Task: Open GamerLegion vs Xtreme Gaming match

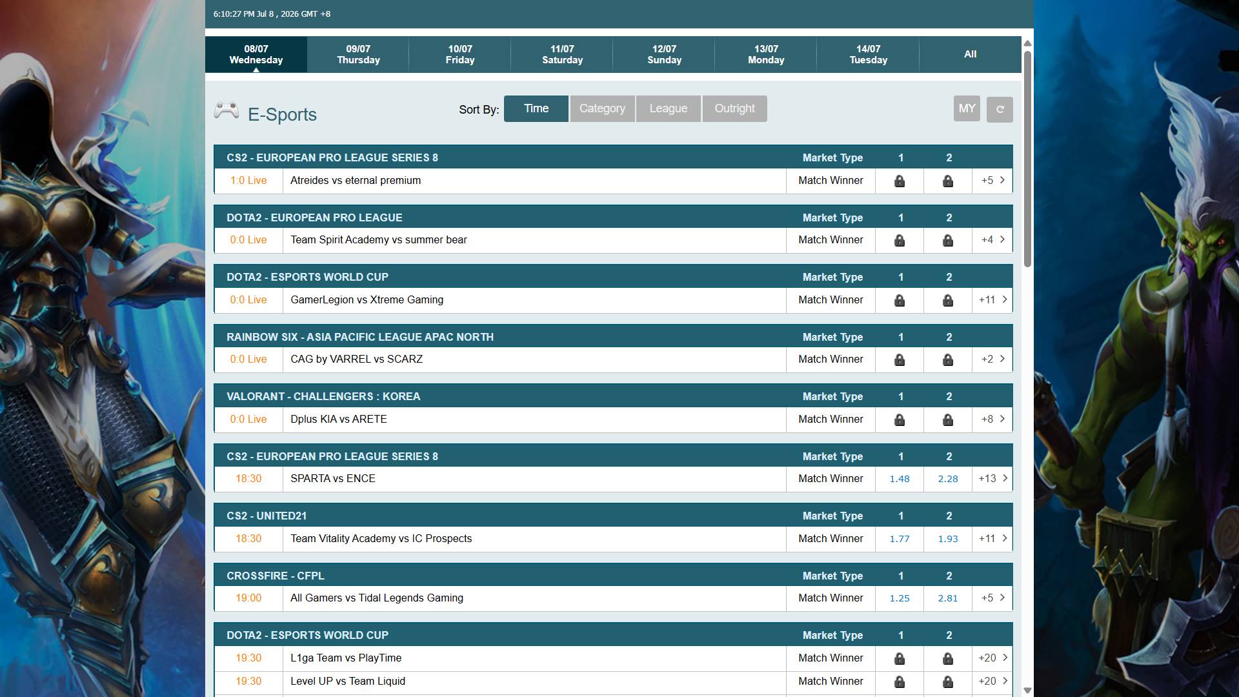Action: [367, 300]
